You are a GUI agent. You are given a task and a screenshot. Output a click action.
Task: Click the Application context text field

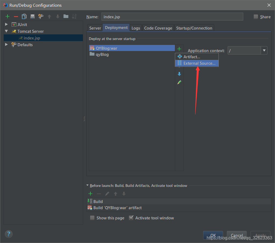pyautogui.click(x=244, y=50)
